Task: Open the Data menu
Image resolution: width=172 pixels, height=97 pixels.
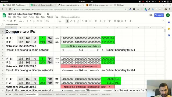Action: (38, 17)
